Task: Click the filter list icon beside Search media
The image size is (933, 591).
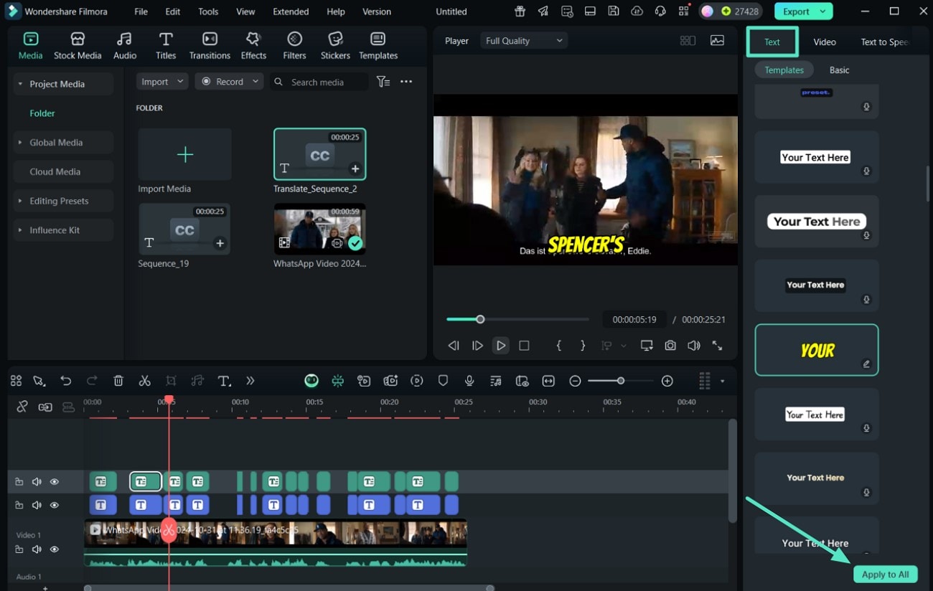Action: (x=383, y=82)
